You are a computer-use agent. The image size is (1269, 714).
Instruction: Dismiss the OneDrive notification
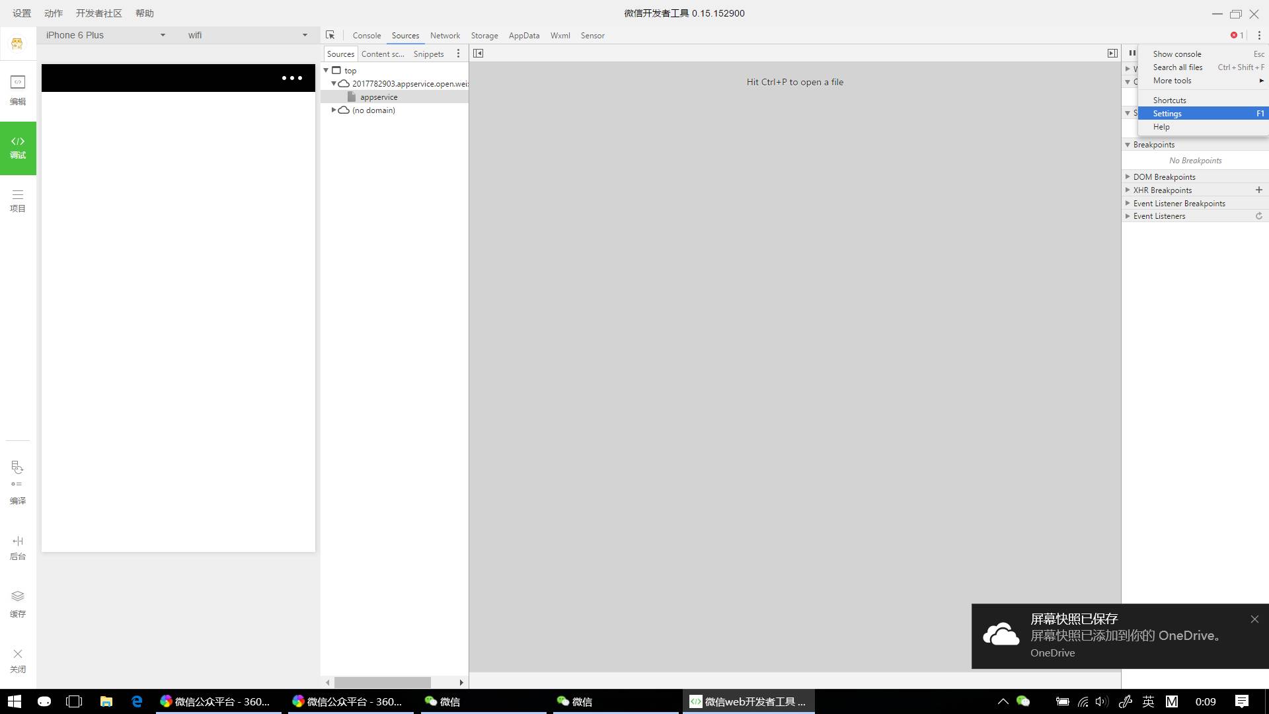1254,619
